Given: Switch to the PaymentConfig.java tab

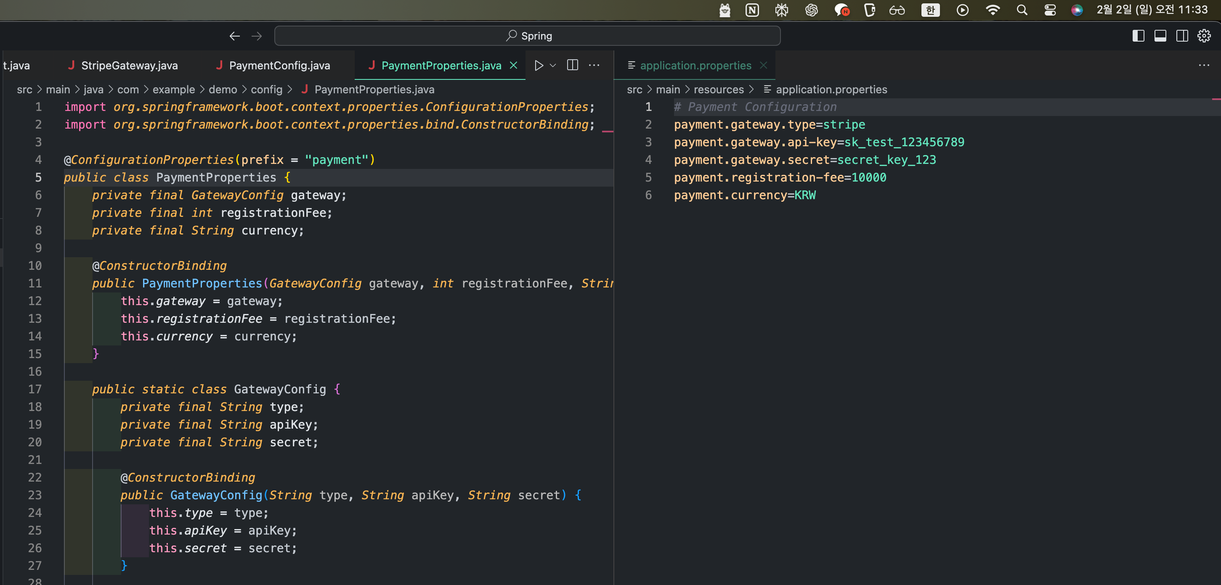Looking at the screenshot, I should point(279,65).
